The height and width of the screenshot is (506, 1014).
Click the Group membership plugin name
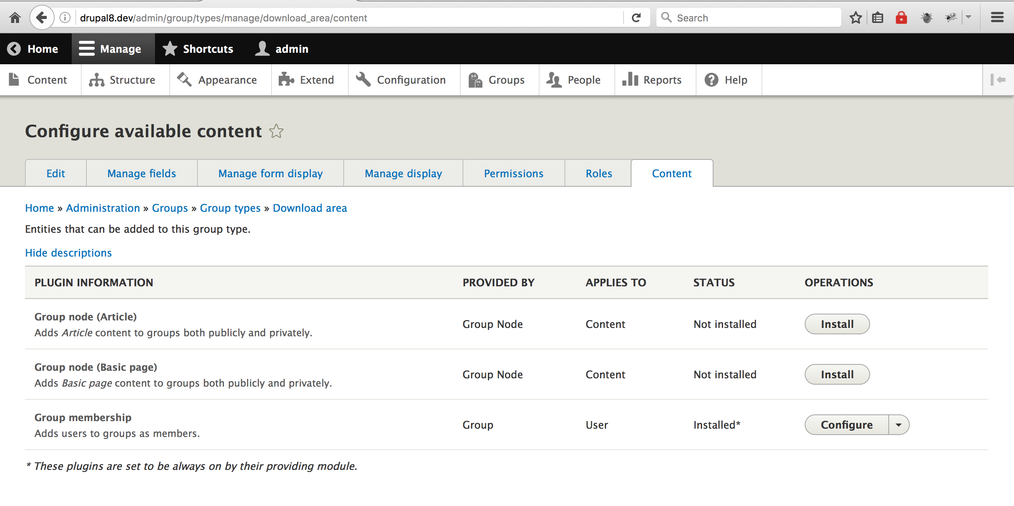coord(83,417)
